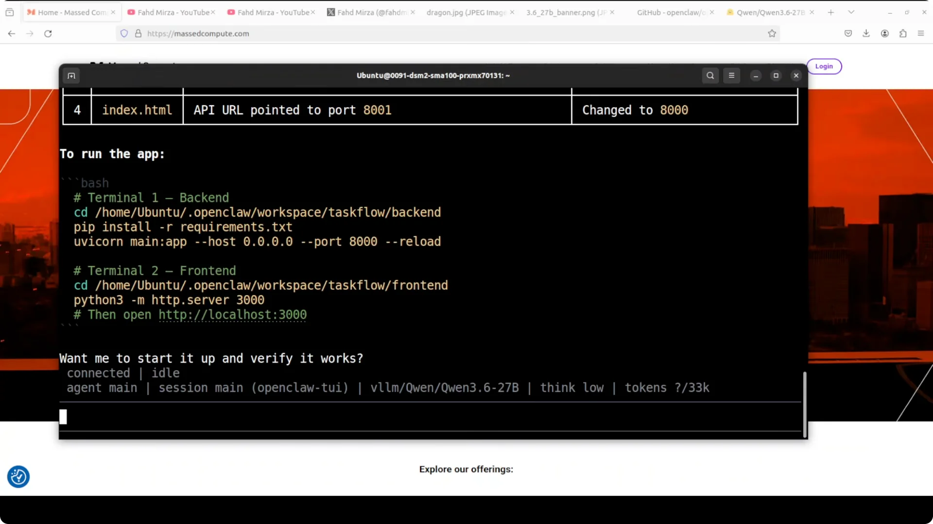Close the terminal window
Image resolution: width=933 pixels, height=524 pixels.
coord(796,76)
